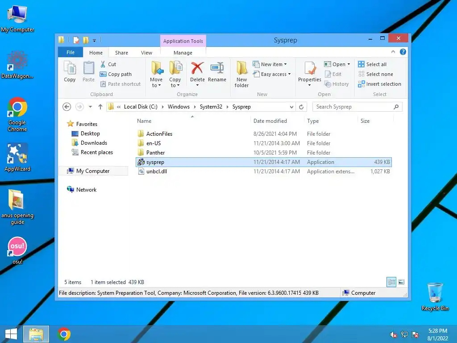The height and width of the screenshot is (343, 457).
Task: Select DataWagon desktop shortcut
Action: tap(17, 65)
